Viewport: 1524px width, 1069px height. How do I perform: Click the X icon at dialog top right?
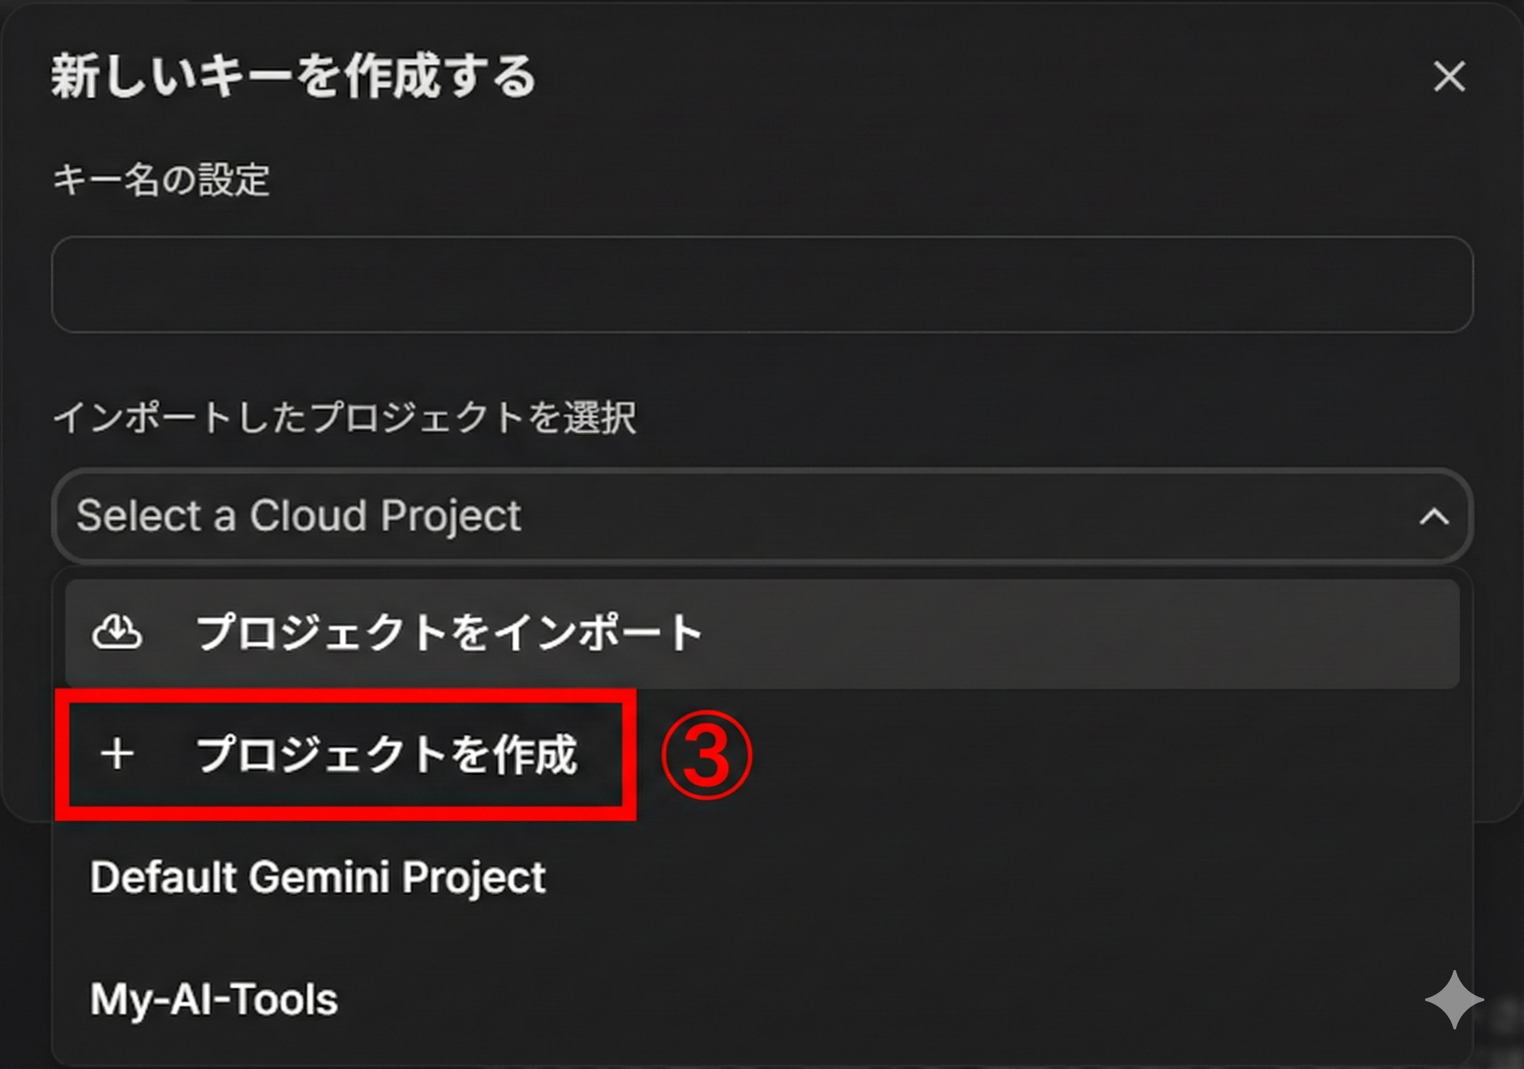click(x=1449, y=76)
